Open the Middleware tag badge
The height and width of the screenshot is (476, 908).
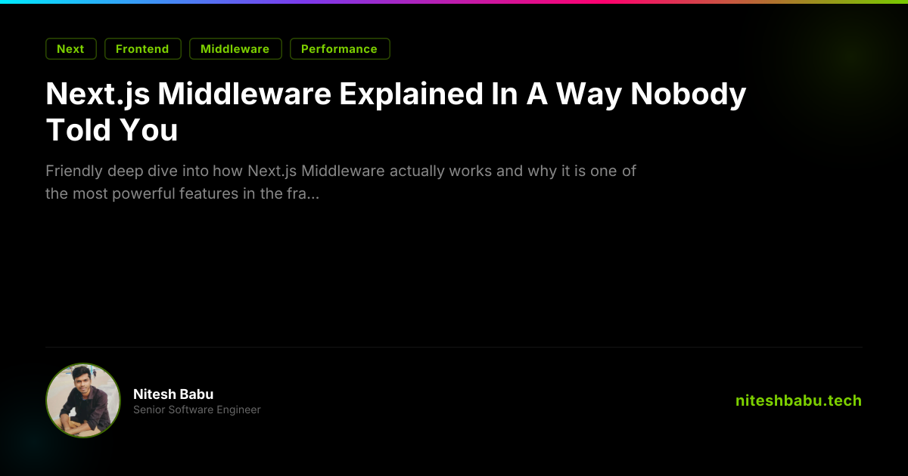click(x=235, y=49)
